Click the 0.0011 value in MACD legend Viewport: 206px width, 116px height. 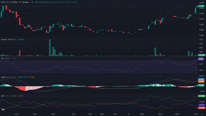pyautogui.click(x=26, y=77)
